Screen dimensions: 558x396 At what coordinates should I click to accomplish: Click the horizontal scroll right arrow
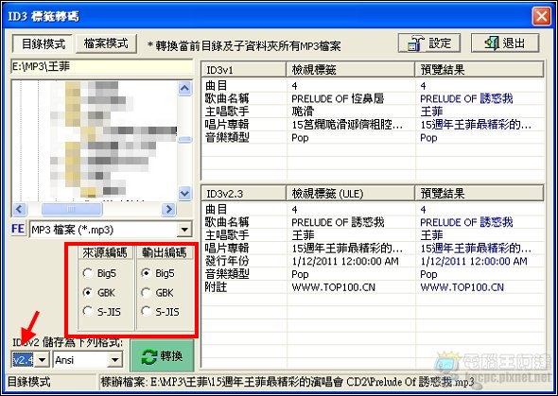coord(169,209)
